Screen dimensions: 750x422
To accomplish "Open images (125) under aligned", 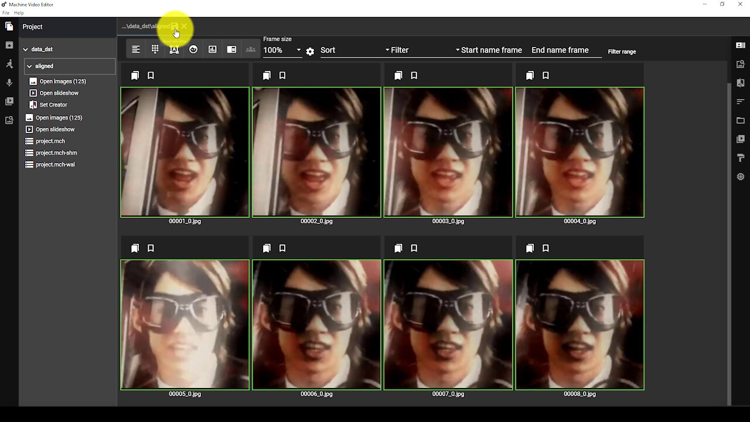I will point(63,81).
